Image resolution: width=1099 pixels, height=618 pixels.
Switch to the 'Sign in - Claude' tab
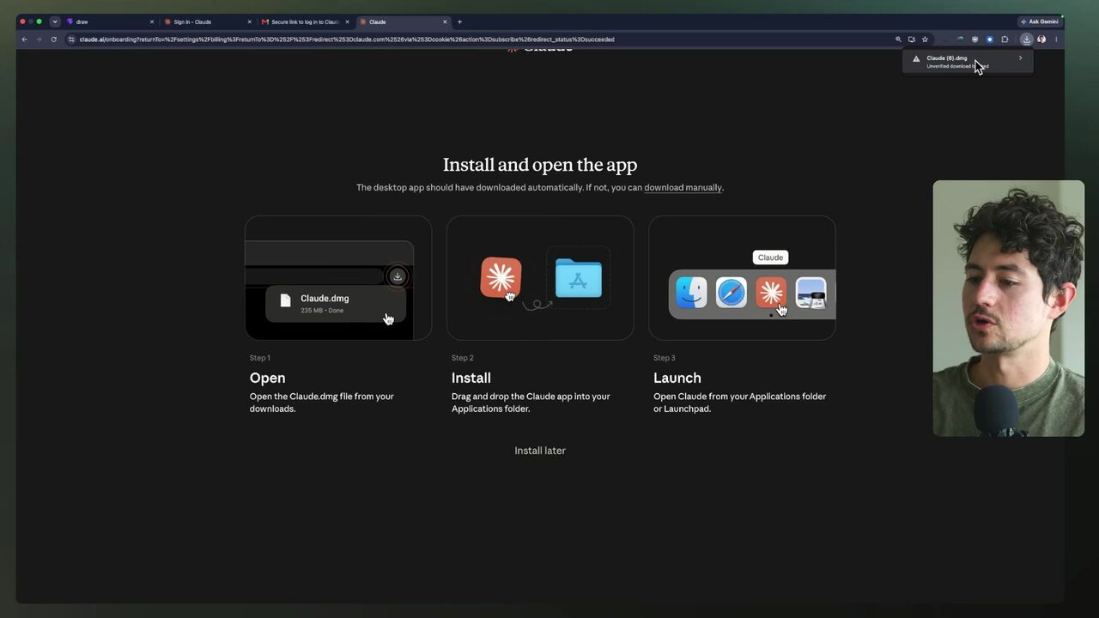pyautogui.click(x=208, y=22)
